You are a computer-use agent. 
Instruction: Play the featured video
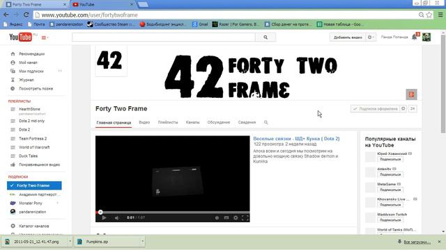104,217
